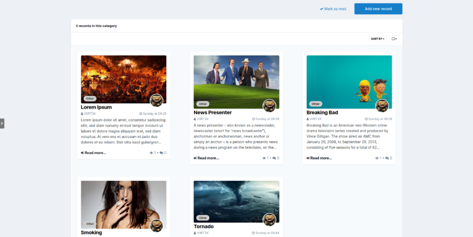Open the Breaking Bad teal thumbnail
The image size is (473, 237).
click(x=349, y=82)
